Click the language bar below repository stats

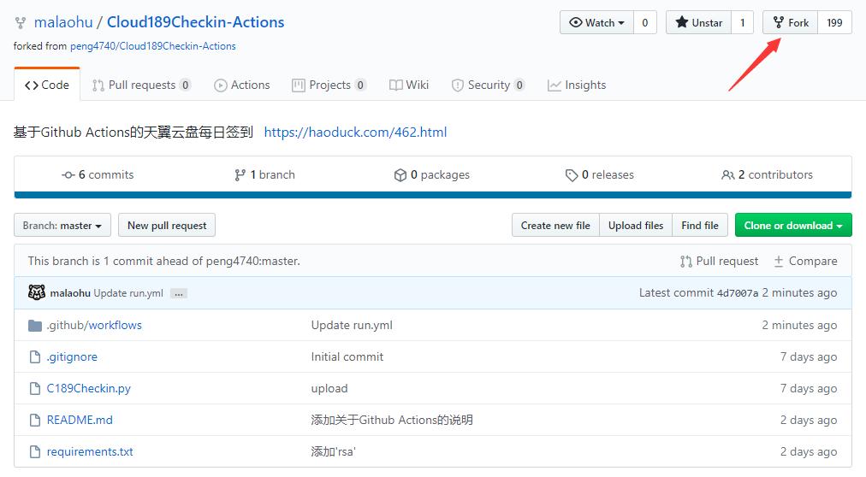tap(432, 195)
